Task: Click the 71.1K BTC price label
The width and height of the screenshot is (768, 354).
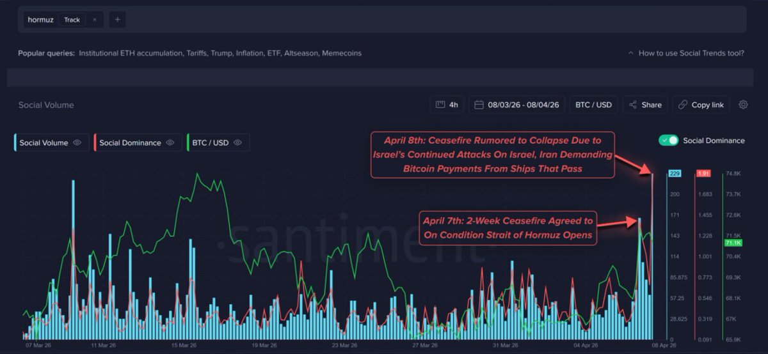Action: point(733,243)
